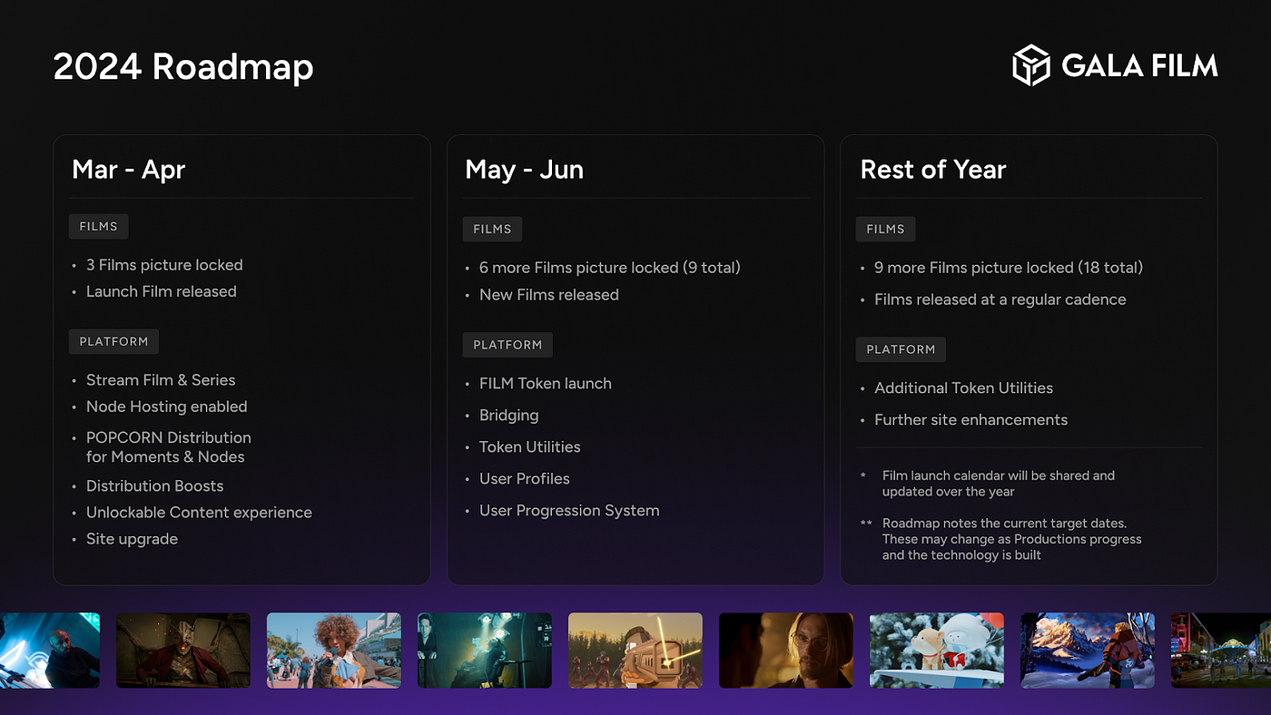Open thumbnail of snowy mountain animated scene
This screenshot has width=1271, height=715.
point(1088,650)
